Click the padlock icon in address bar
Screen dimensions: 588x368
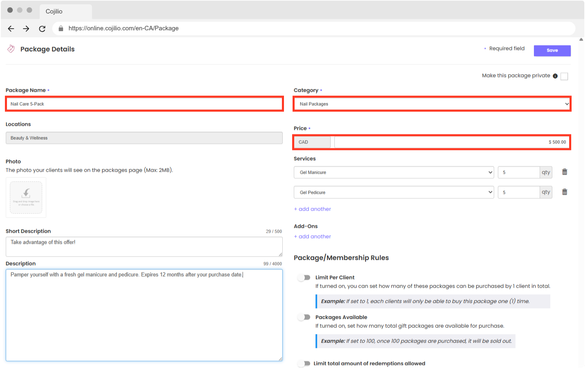pyautogui.click(x=61, y=28)
